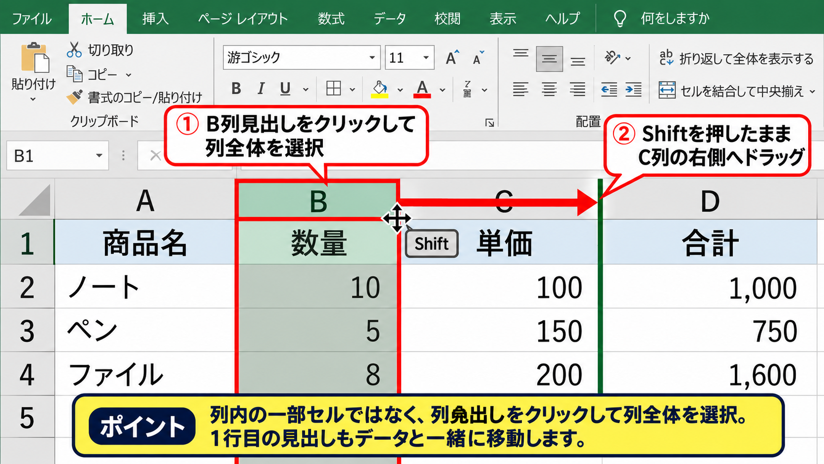This screenshot has height=464, width=824.
Task: Click the cell with value 750
Action: coord(710,330)
